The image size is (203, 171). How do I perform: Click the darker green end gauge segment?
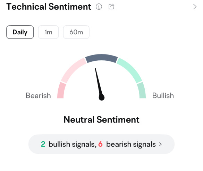tap(142, 90)
